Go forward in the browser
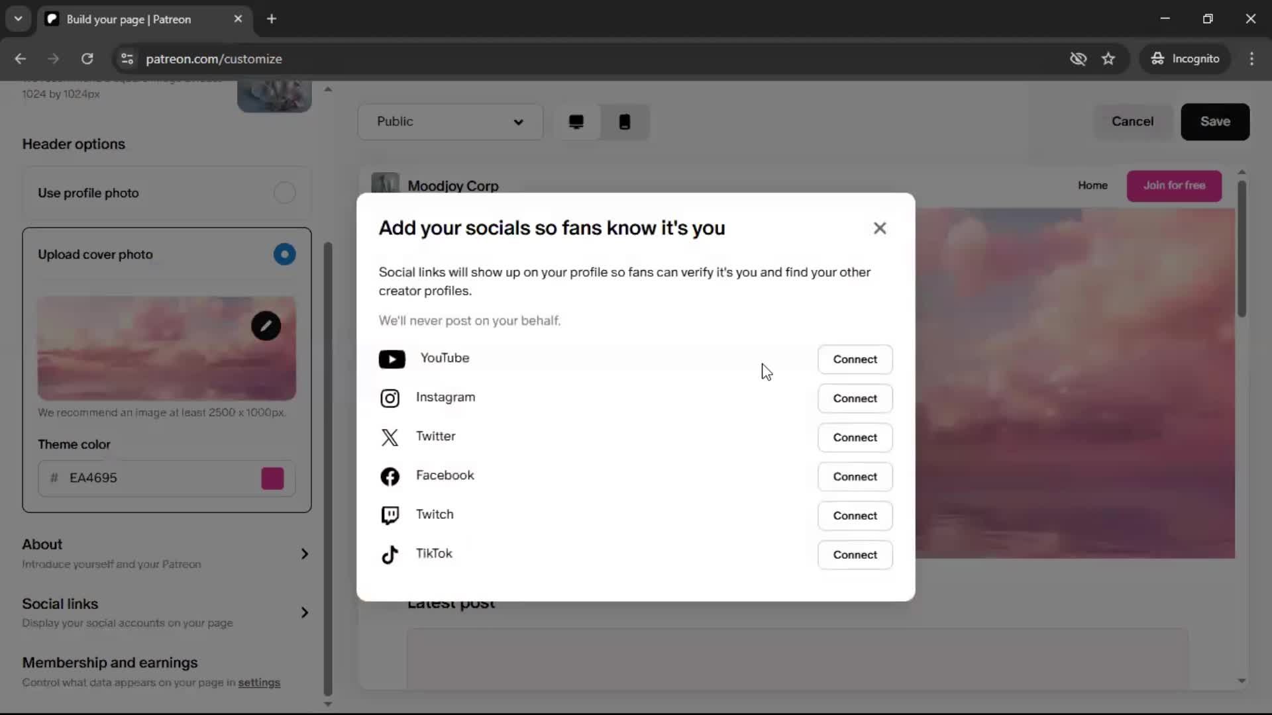The height and width of the screenshot is (715, 1272). tap(54, 59)
